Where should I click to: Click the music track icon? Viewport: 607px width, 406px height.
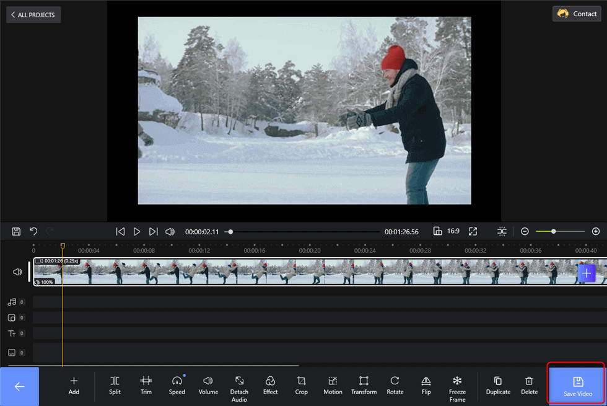tap(12, 302)
